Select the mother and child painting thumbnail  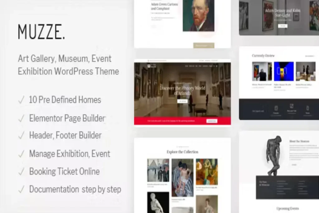[x=182, y=178]
